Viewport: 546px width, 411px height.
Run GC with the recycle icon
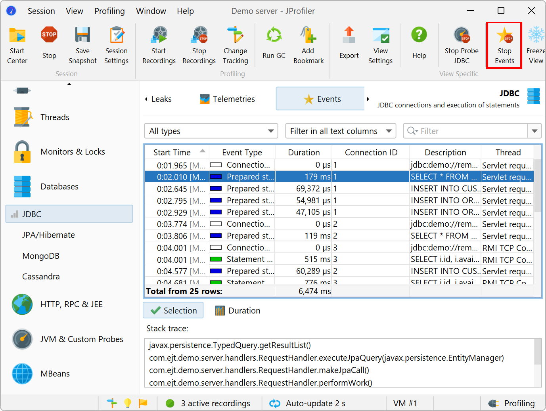274,43
